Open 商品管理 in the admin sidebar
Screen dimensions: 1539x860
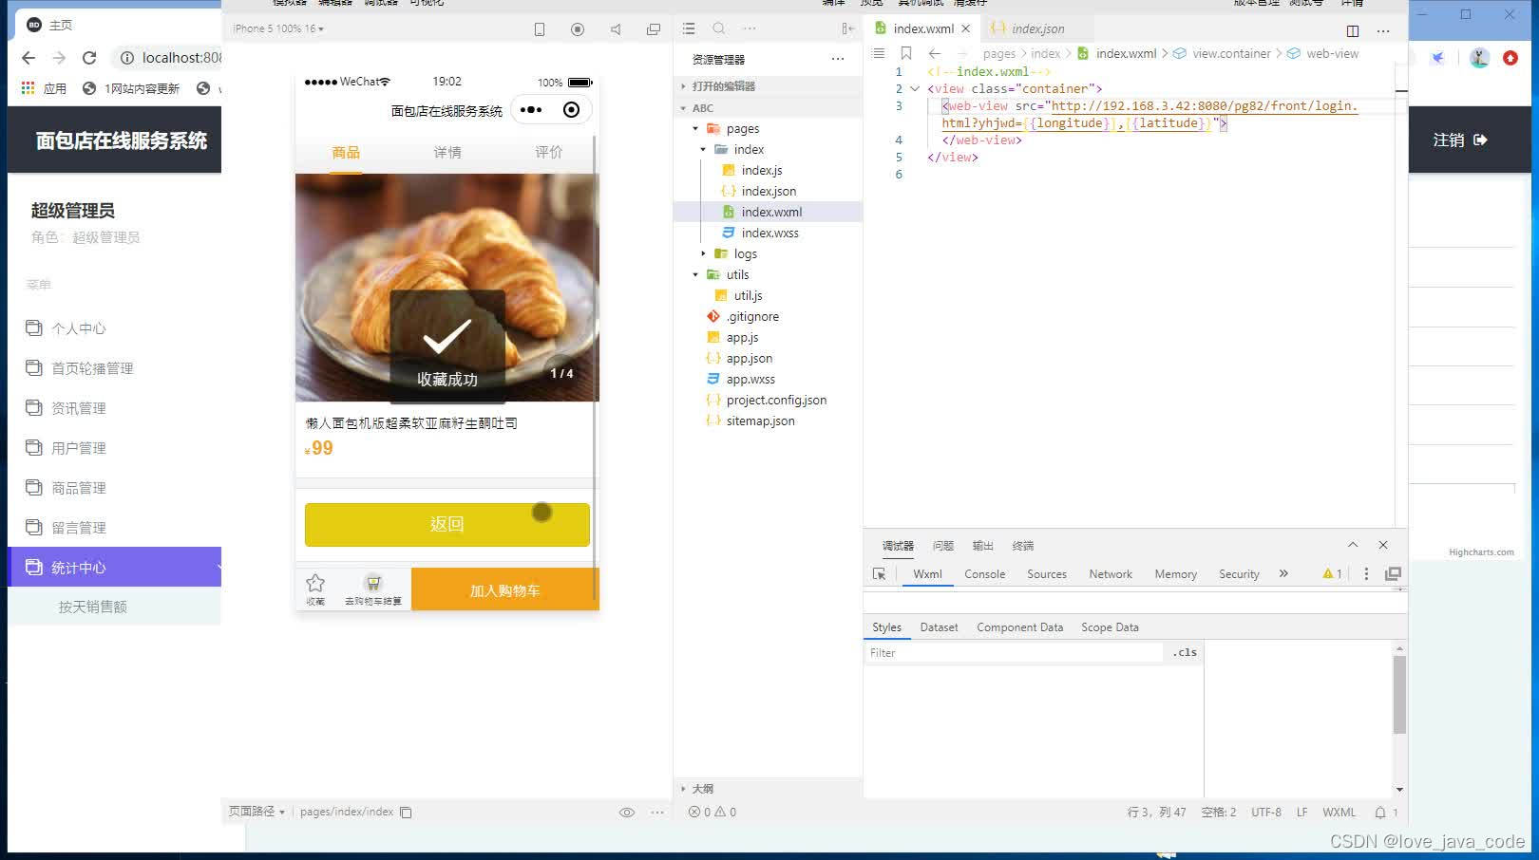click(79, 488)
